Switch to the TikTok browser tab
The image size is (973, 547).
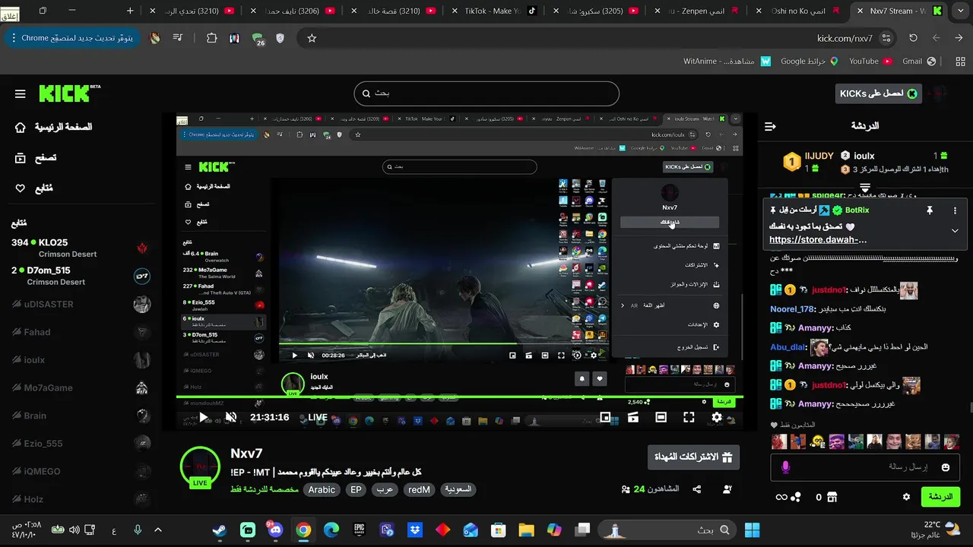[x=496, y=11]
